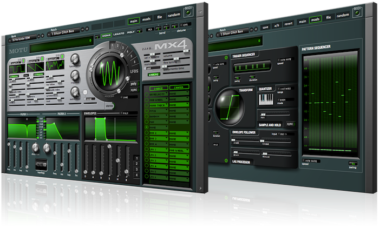This screenshot has height=235, width=379.
Task: Click the Filter 2 response graph
Action: pyautogui.click(x=62, y=129)
